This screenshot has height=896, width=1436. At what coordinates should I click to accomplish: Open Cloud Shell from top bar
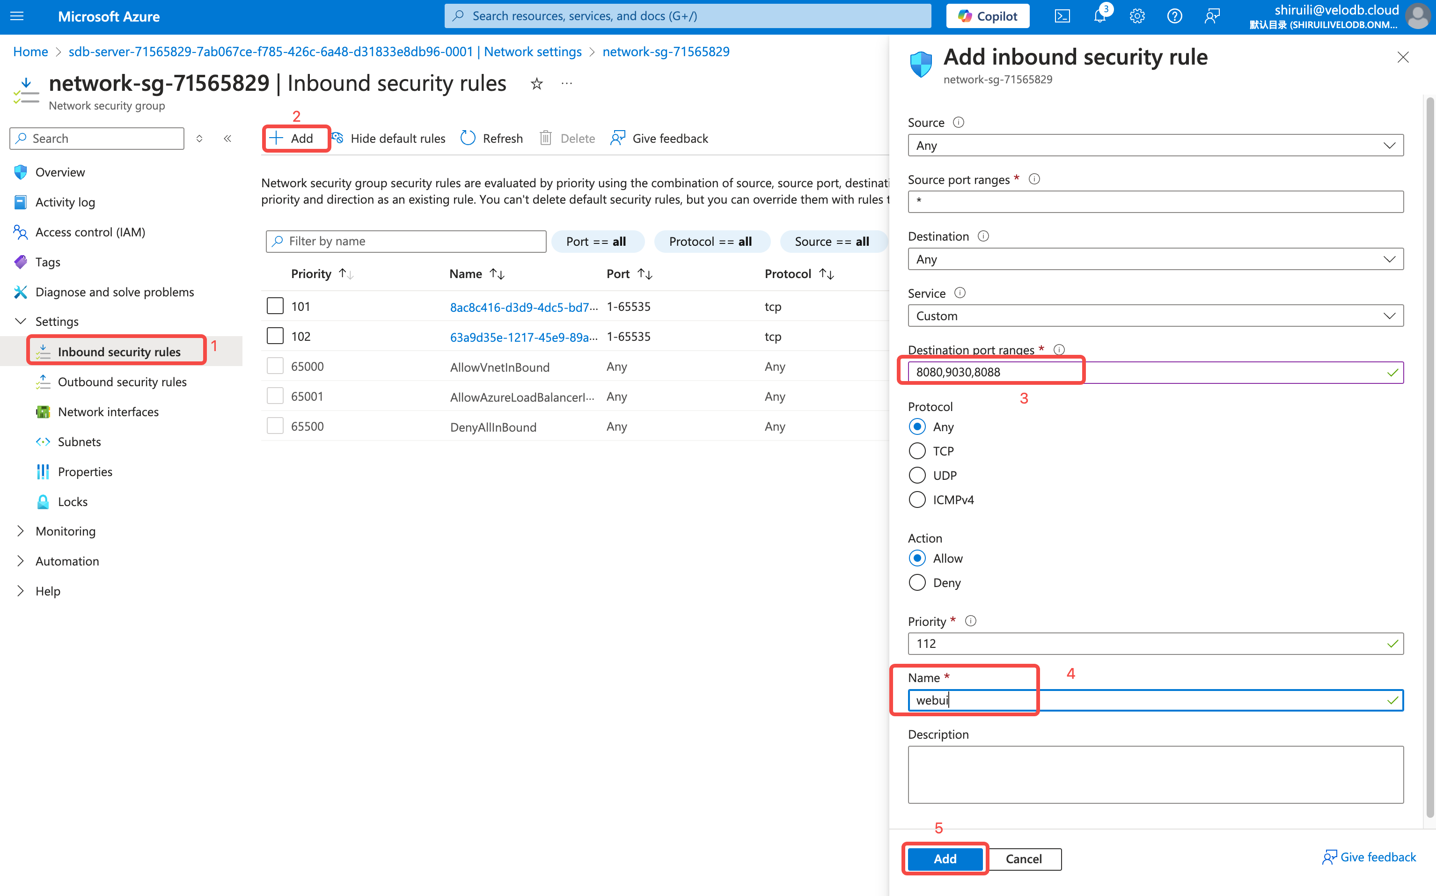pyautogui.click(x=1062, y=16)
